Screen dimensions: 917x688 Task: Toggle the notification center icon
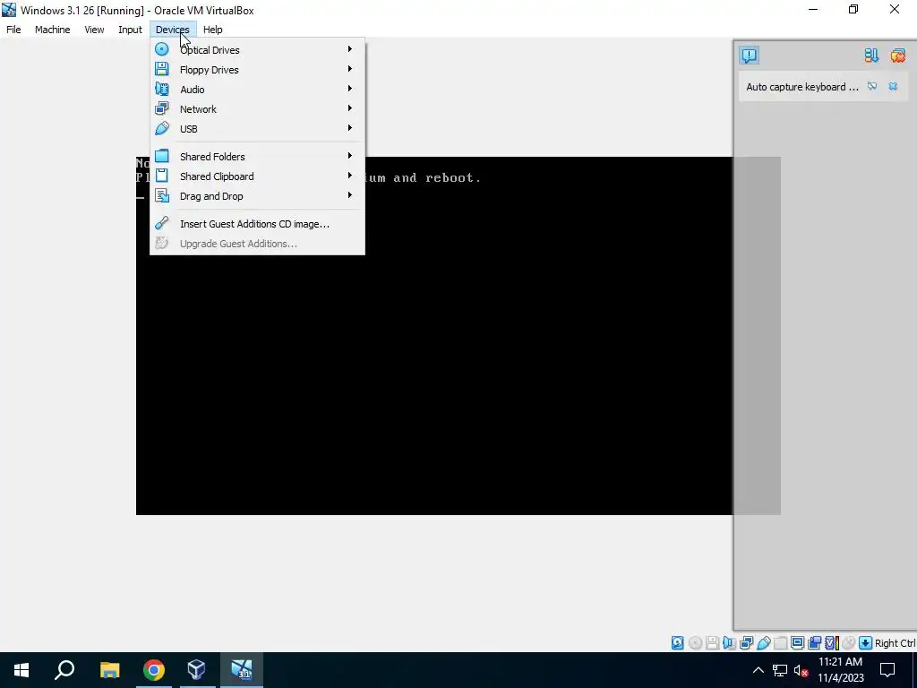point(750,56)
